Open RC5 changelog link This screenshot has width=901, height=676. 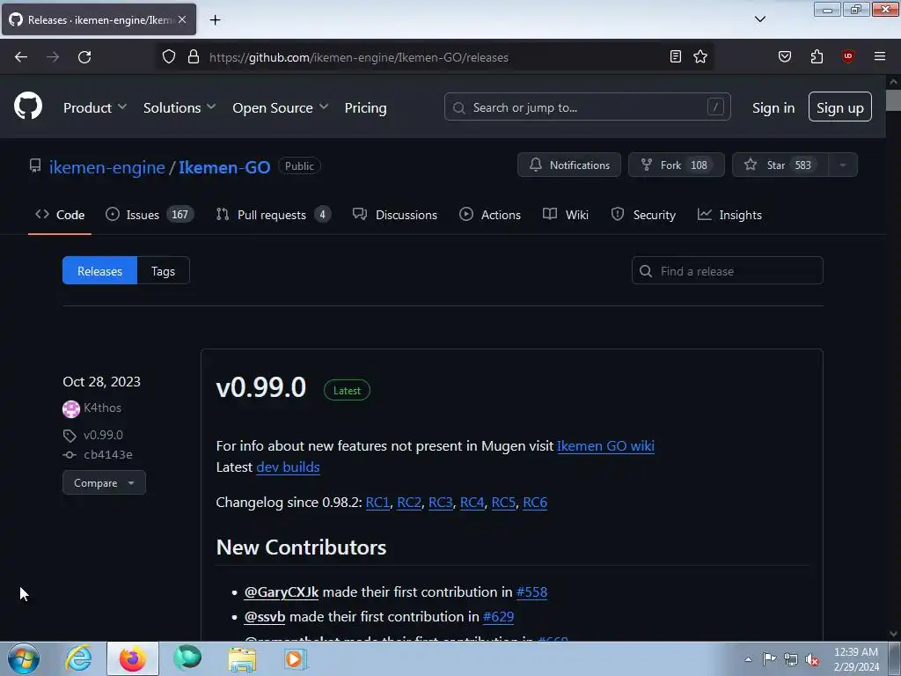[504, 503]
